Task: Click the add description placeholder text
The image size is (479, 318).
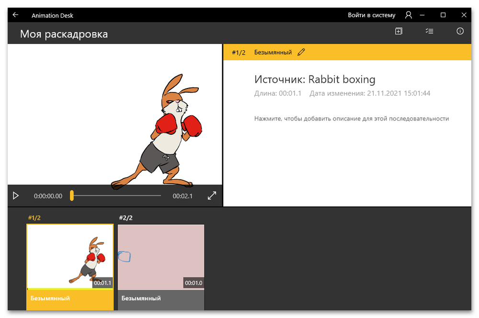Action: coord(351,119)
